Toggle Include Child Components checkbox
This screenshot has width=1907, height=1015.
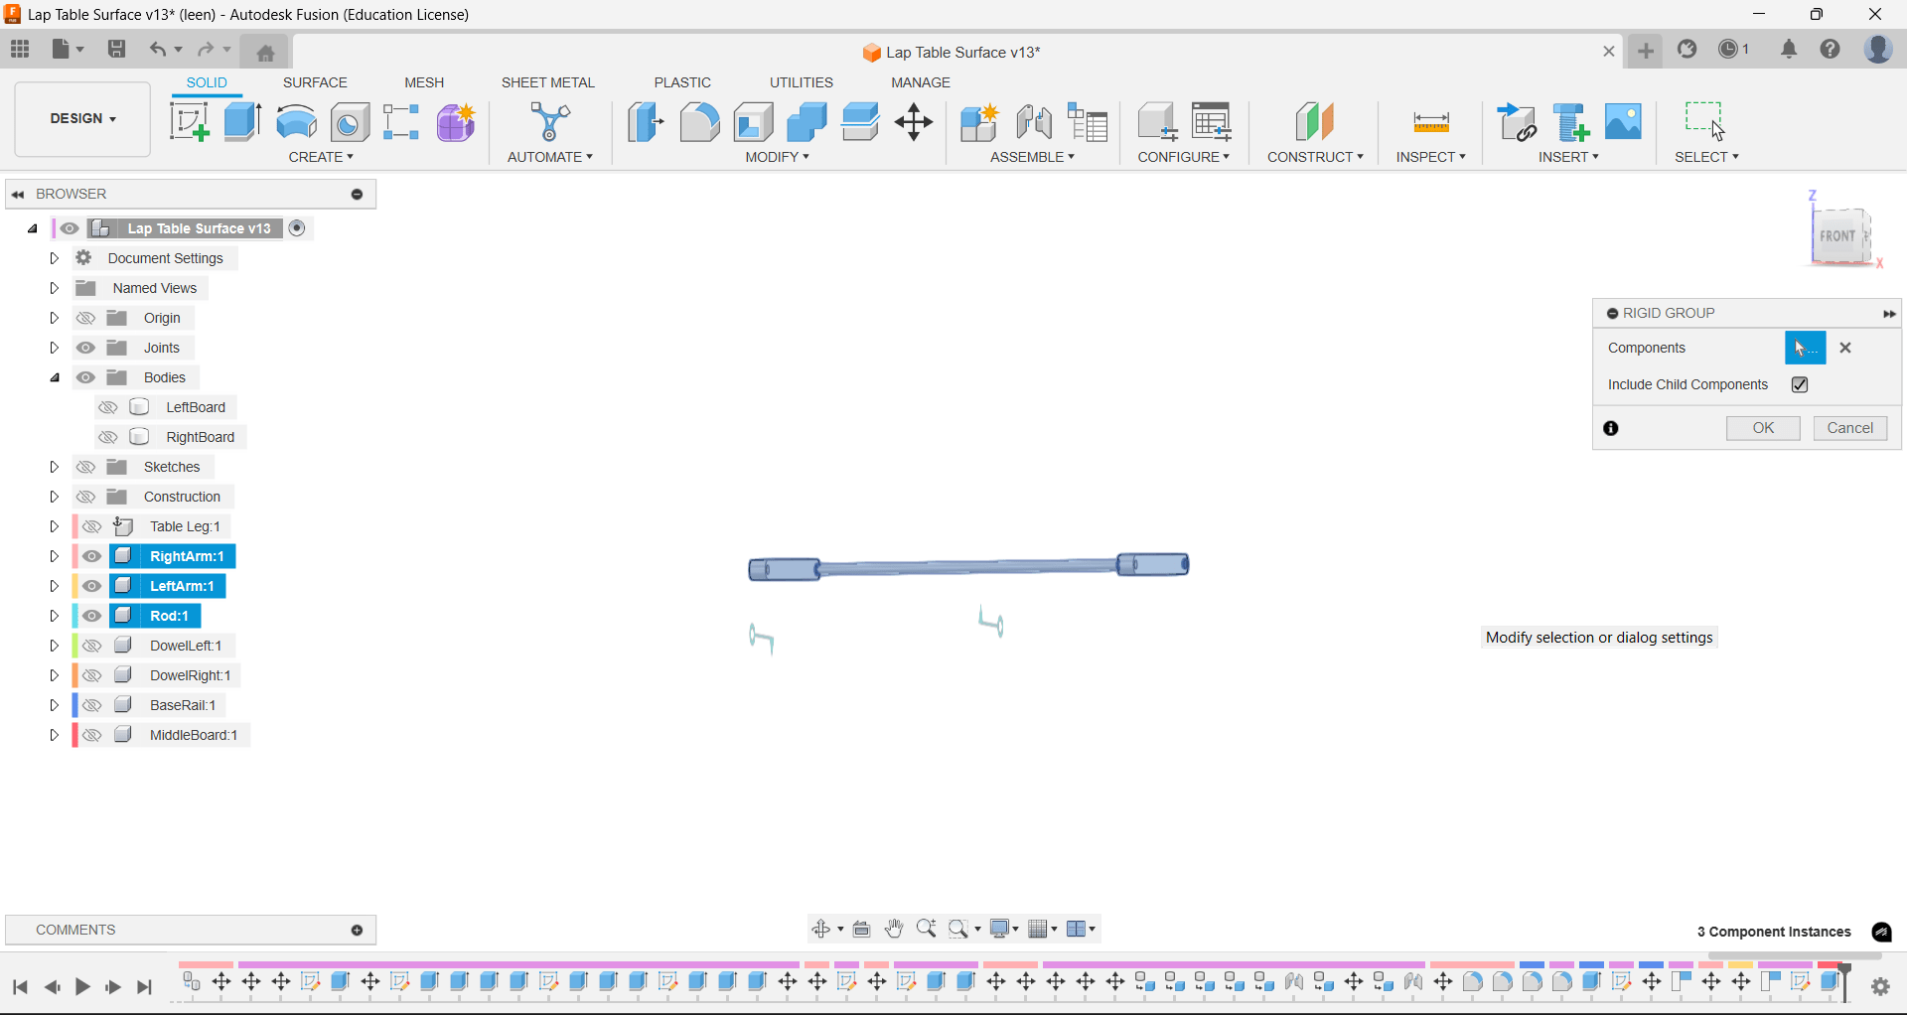[x=1800, y=384]
